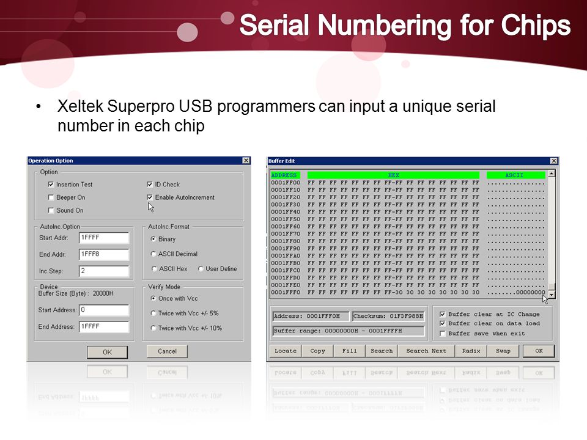The image size is (587, 440).
Task: Click the scrollbar down arrow in Buffer Edit
Action: click(x=552, y=295)
